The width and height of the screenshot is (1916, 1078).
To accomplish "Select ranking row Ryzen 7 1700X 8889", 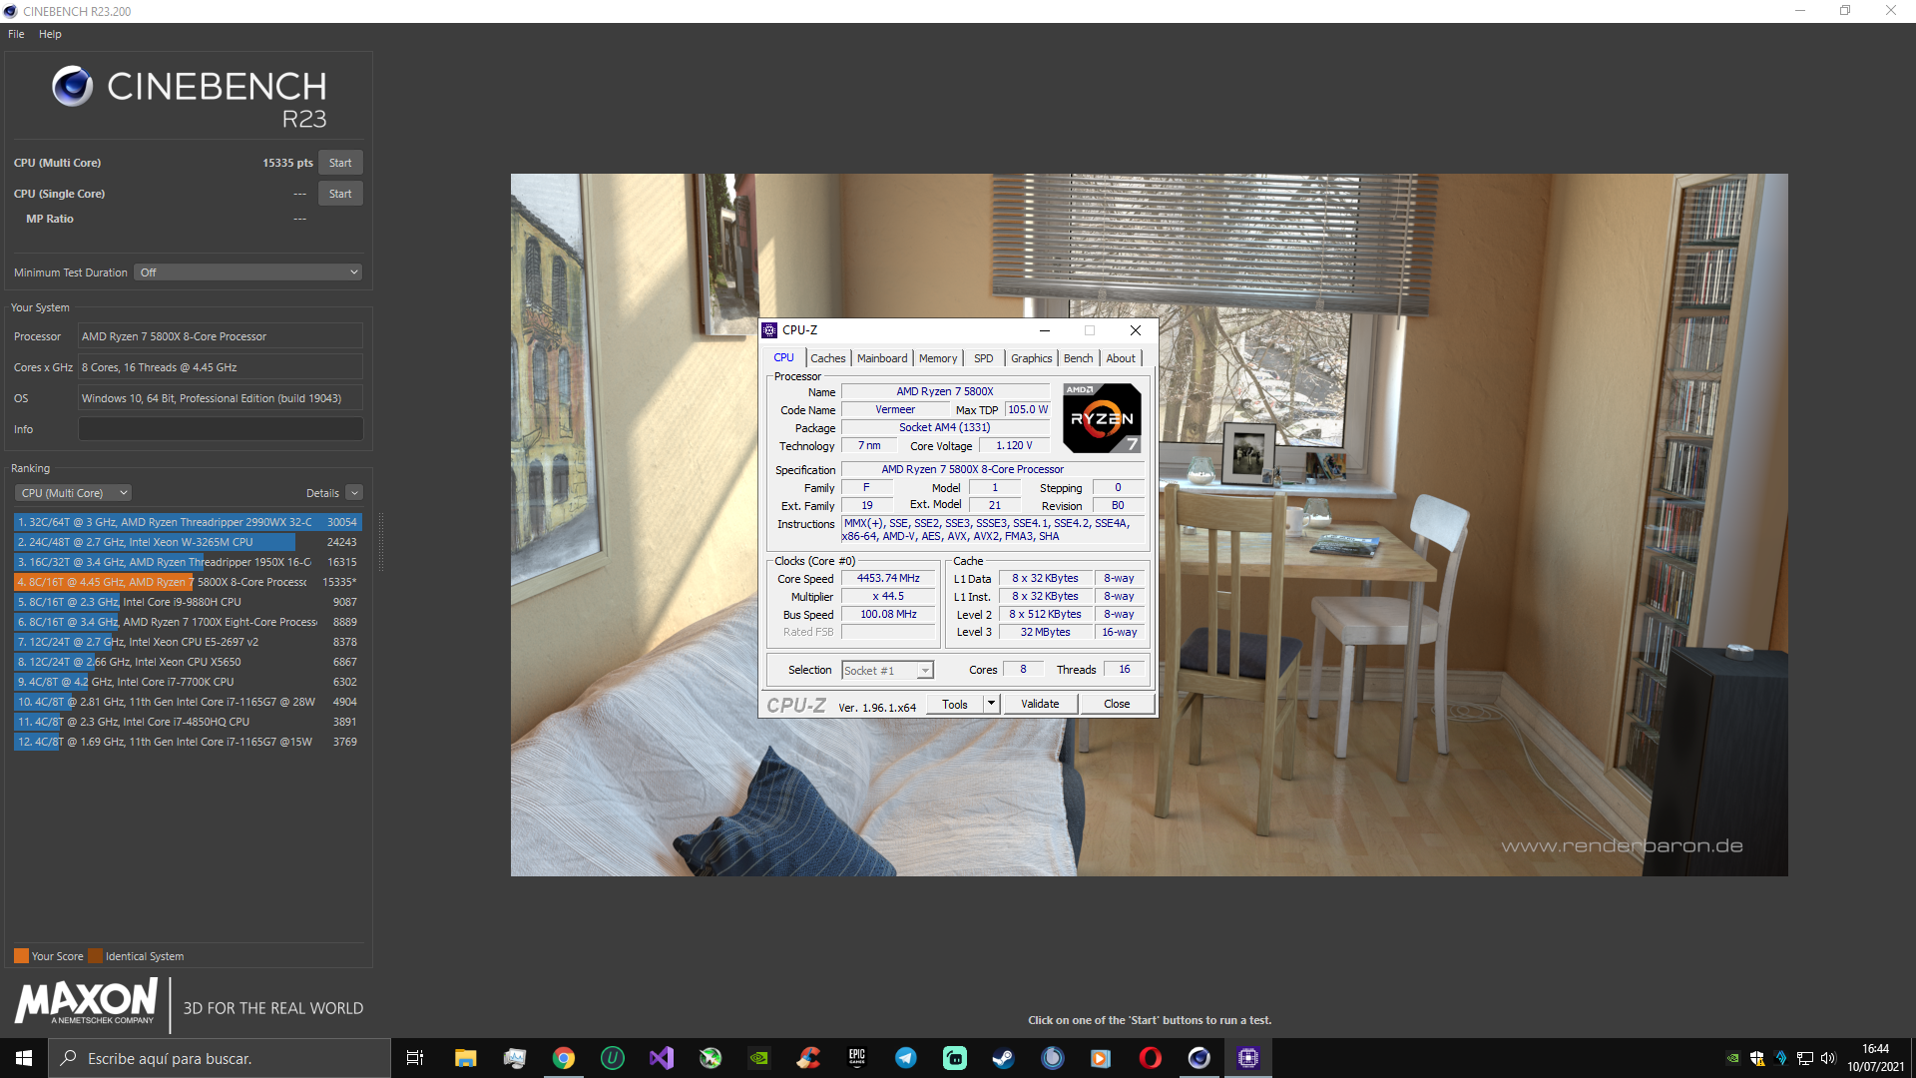I will [x=188, y=622].
